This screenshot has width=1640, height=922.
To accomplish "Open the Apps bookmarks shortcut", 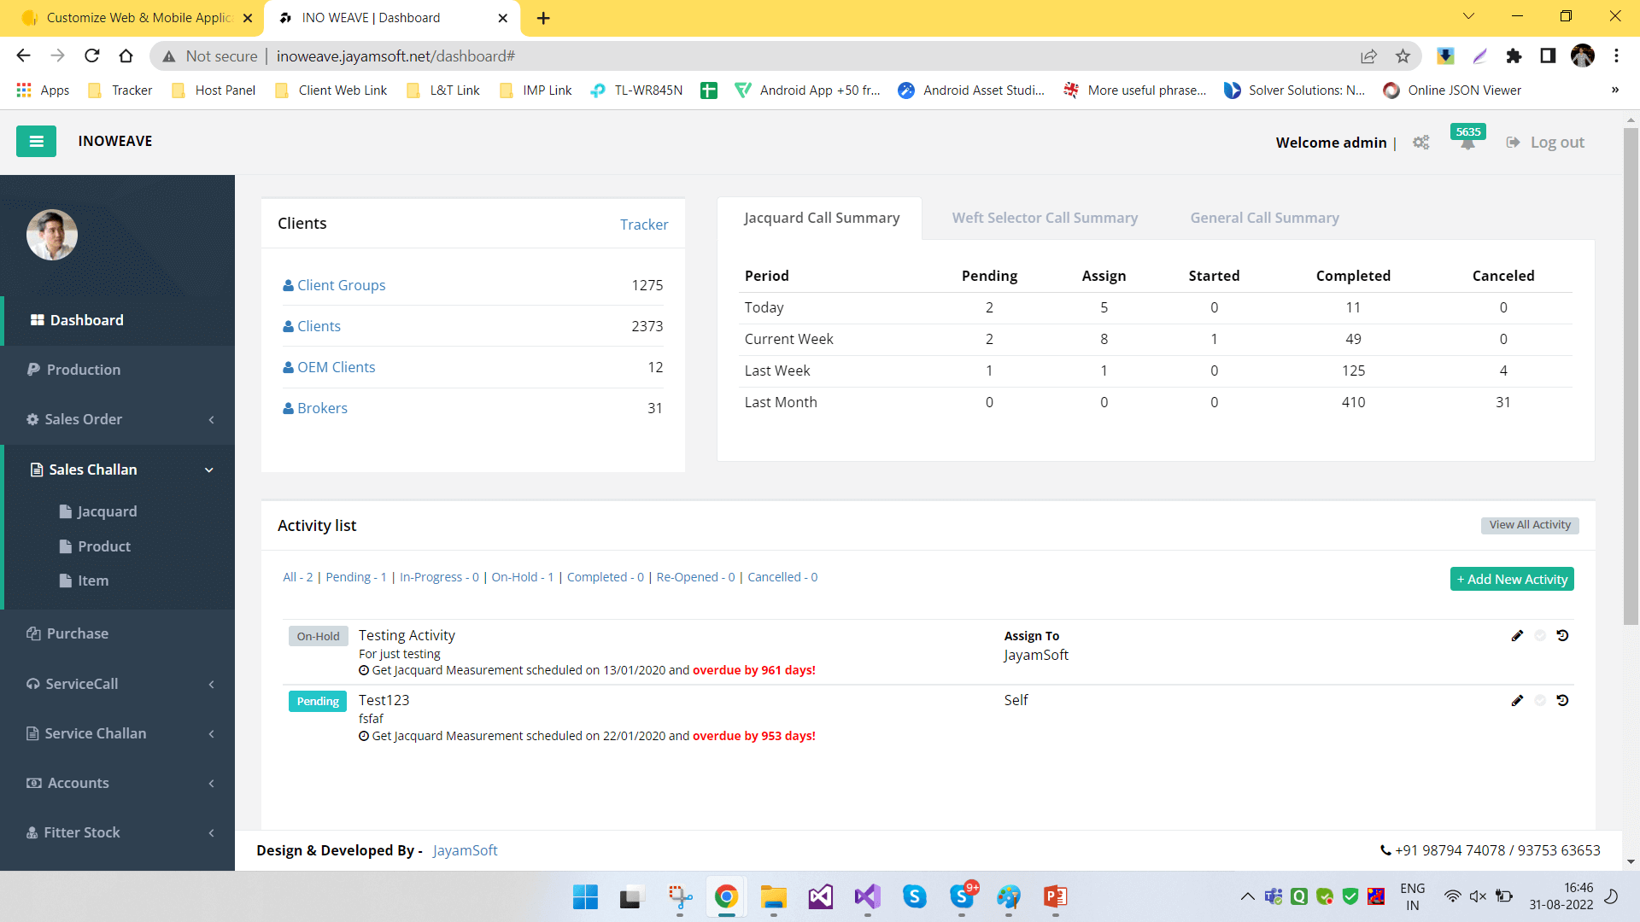I will pyautogui.click(x=43, y=90).
